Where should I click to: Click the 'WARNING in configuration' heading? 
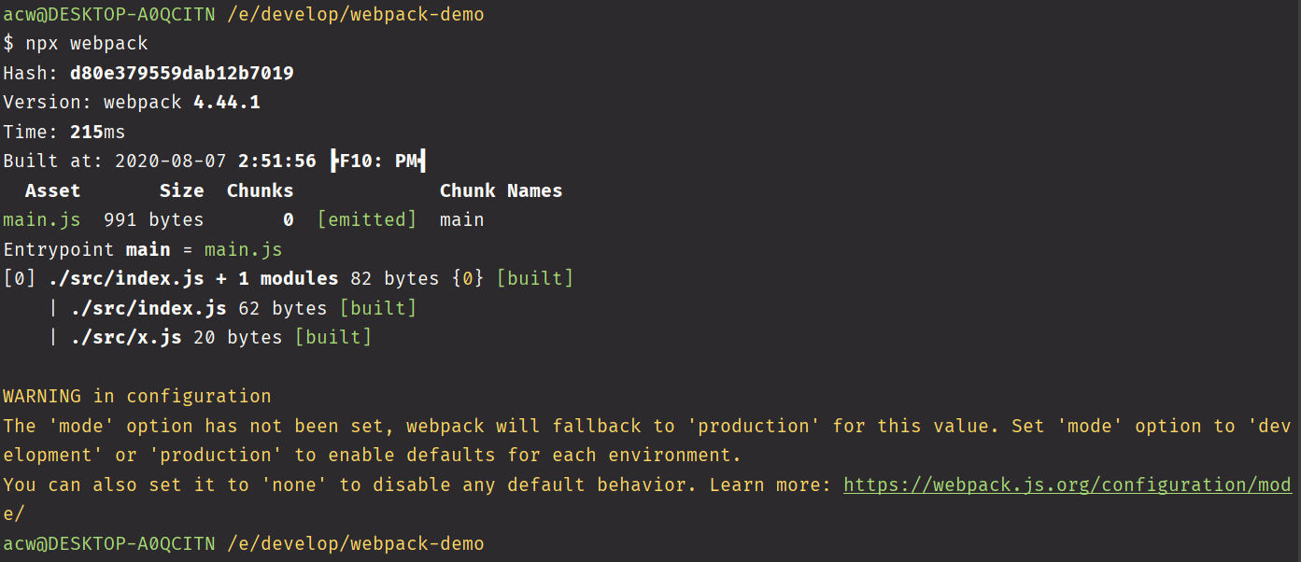[137, 397]
